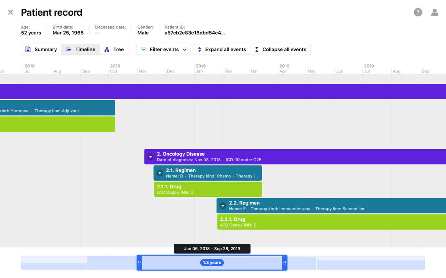Image resolution: width=446 pixels, height=278 pixels.
Task: Collapse the 2.1. Regimen event
Action: coord(160,173)
